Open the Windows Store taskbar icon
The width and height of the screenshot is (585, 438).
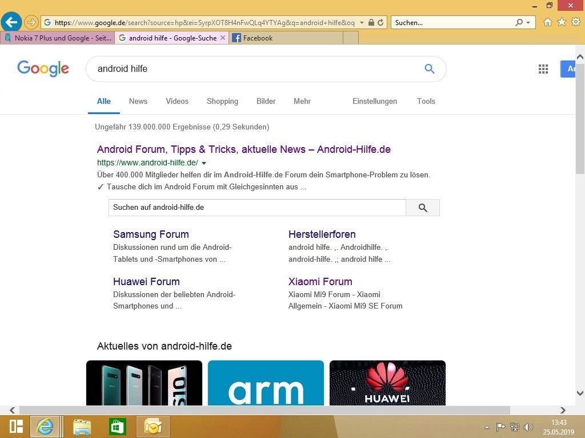pos(117,427)
